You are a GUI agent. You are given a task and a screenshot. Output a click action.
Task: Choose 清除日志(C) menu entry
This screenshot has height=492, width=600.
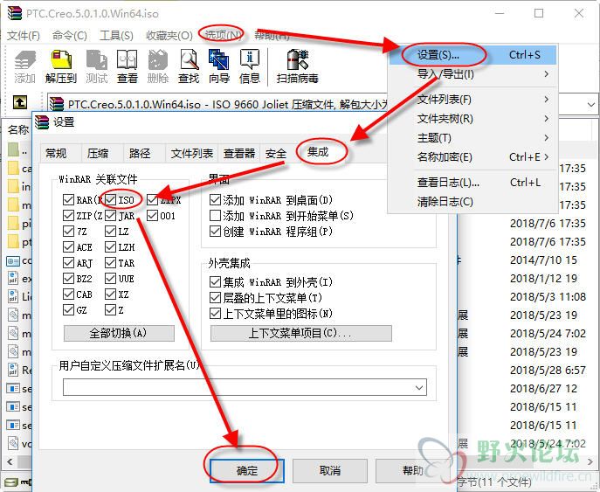[x=472, y=202]
